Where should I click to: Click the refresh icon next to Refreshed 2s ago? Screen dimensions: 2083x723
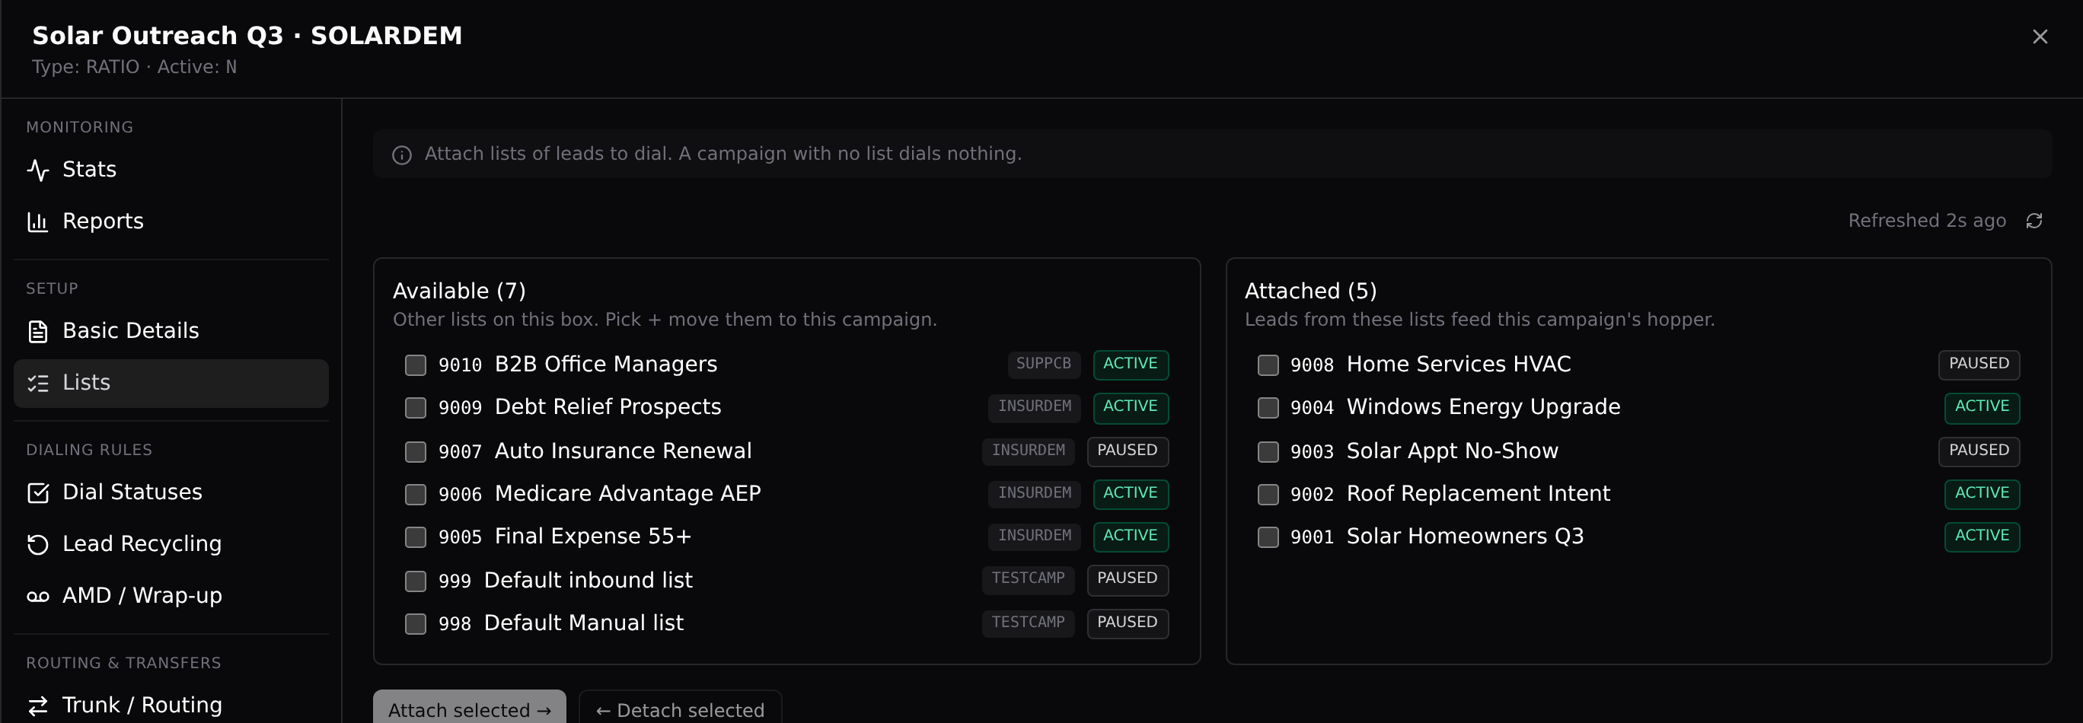(2034, 221)
